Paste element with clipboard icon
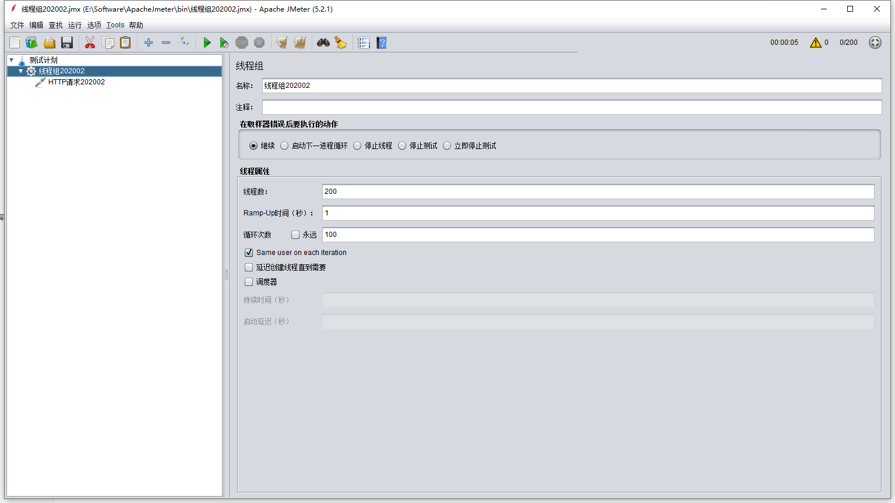895x503 pixels. click(x=125, y=42)
